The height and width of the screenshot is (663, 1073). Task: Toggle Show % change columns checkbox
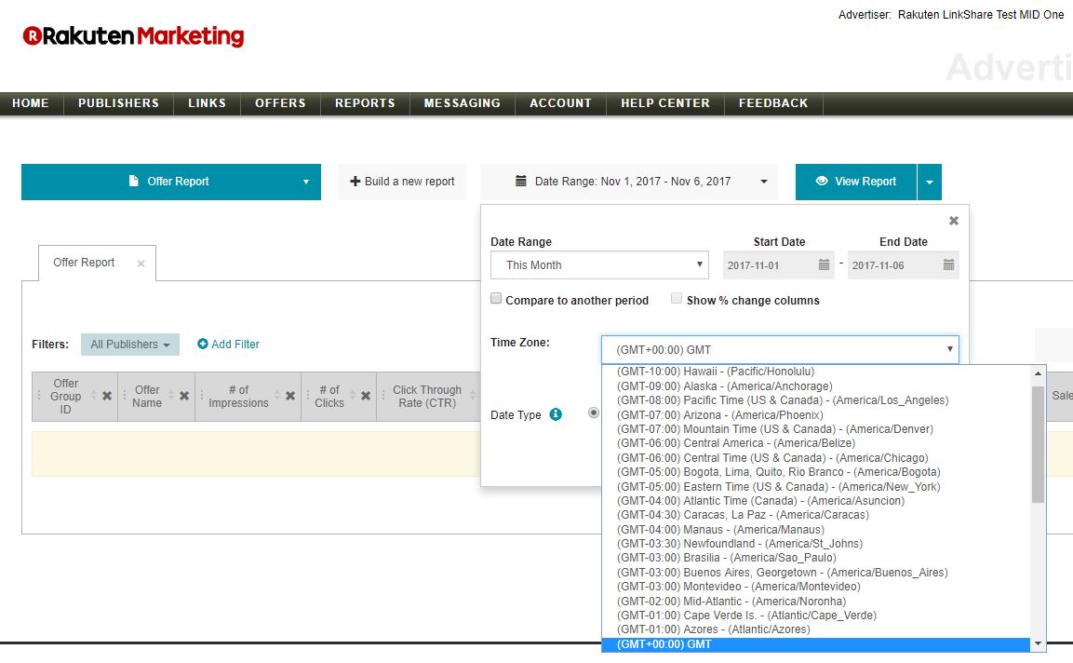tap(677, 299)
